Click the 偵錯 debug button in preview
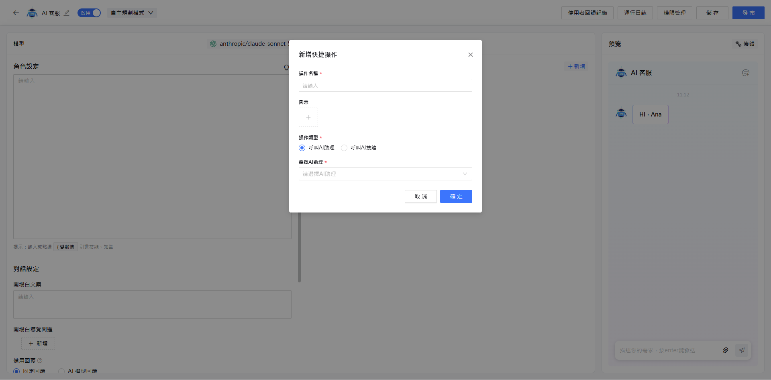 pos(745,44)
